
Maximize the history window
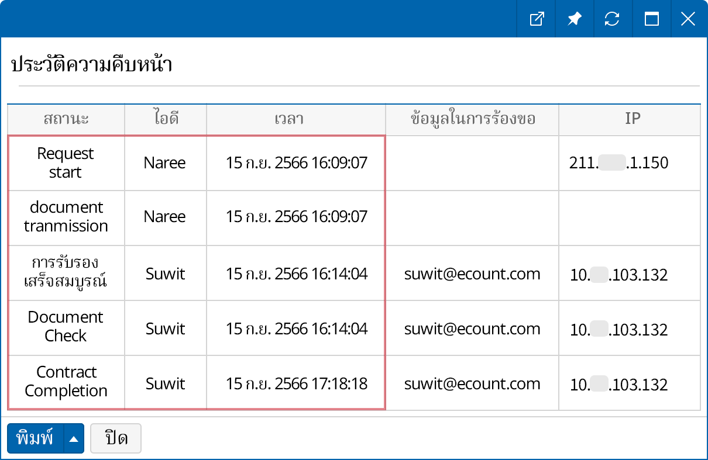coord(651,19)
